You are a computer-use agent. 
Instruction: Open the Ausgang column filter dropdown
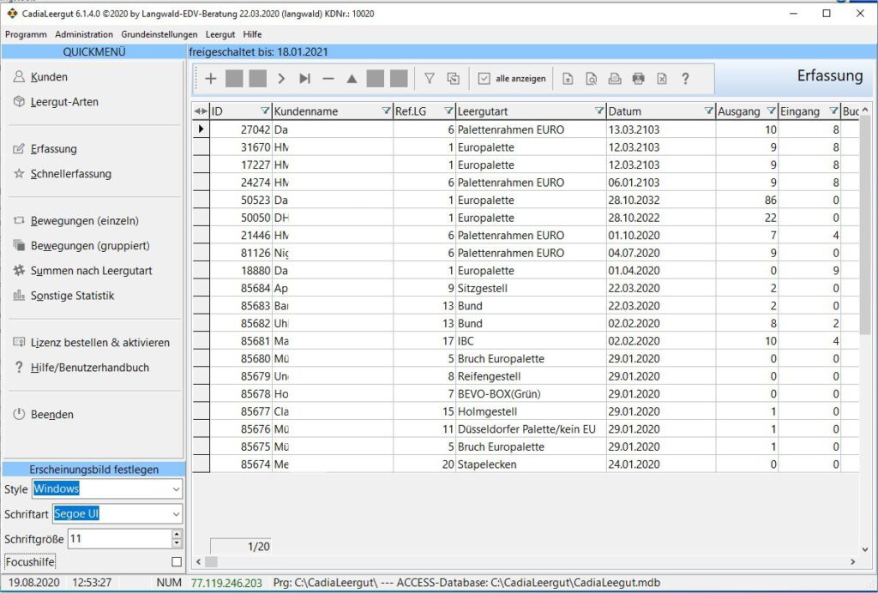click(x=771, y=111)
